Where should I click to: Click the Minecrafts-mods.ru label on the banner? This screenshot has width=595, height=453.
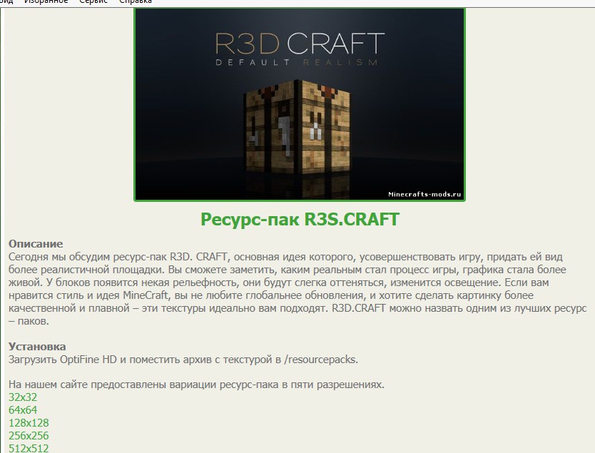(x=424, y=194)
